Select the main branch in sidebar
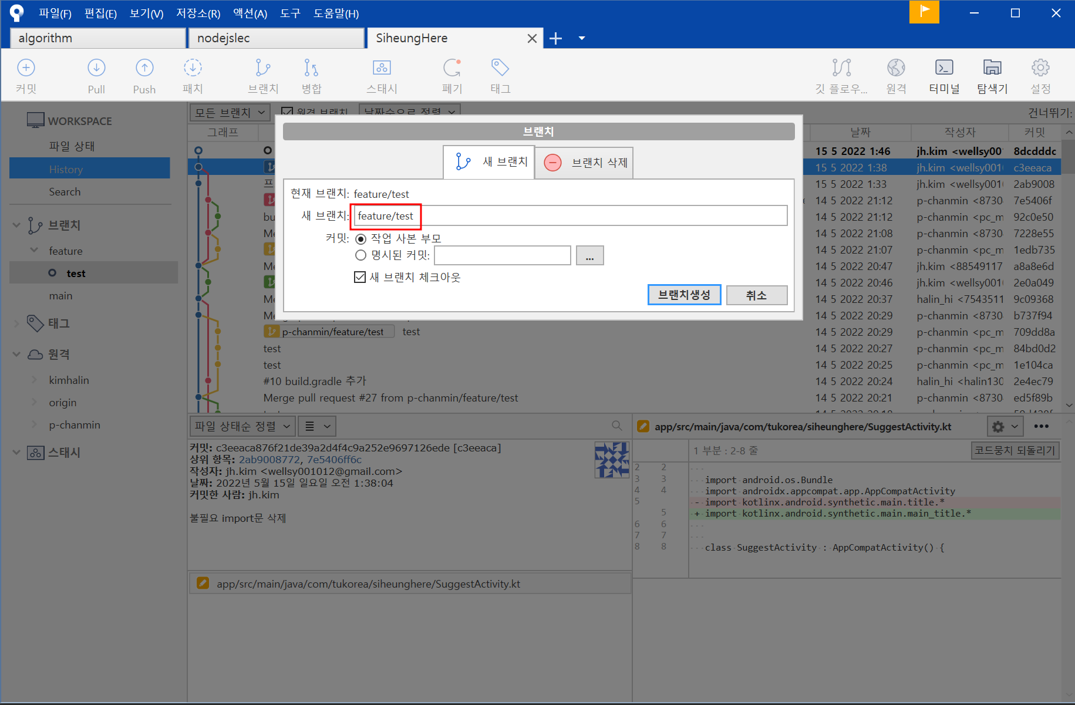1075x705 pixels. [61, 296]
